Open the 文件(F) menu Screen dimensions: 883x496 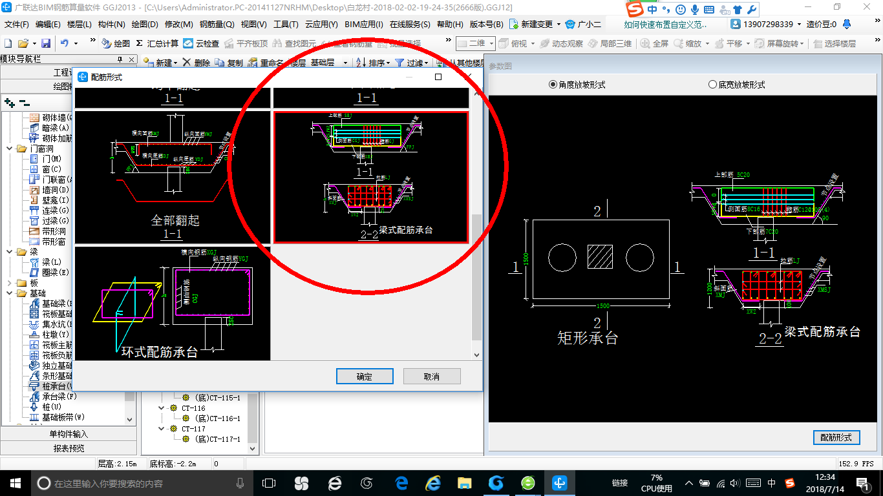coord(17,24)
